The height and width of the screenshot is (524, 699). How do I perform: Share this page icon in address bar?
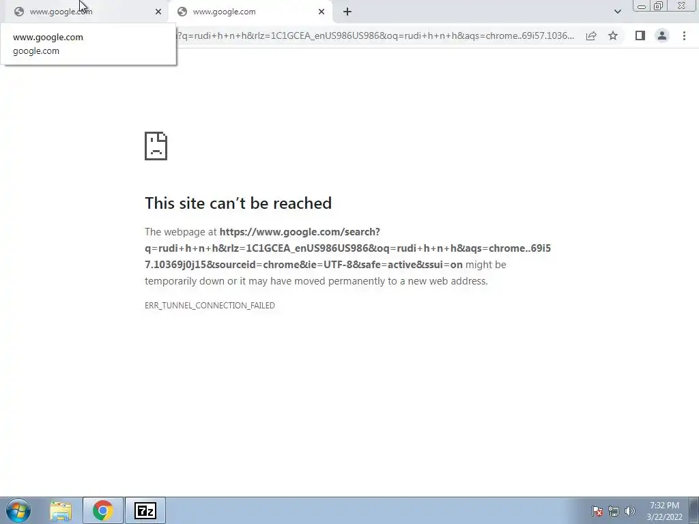[591, 35]
